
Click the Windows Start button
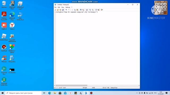coord(2,93)
